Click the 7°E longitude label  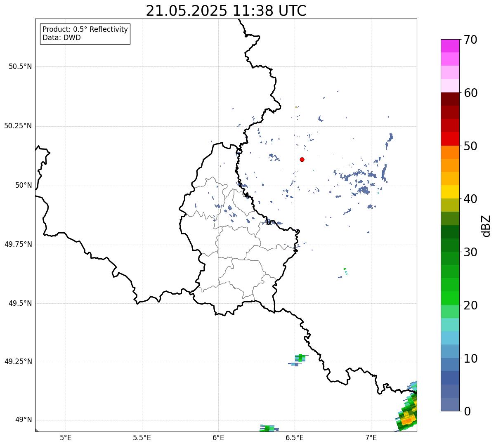tap(371, 438)
